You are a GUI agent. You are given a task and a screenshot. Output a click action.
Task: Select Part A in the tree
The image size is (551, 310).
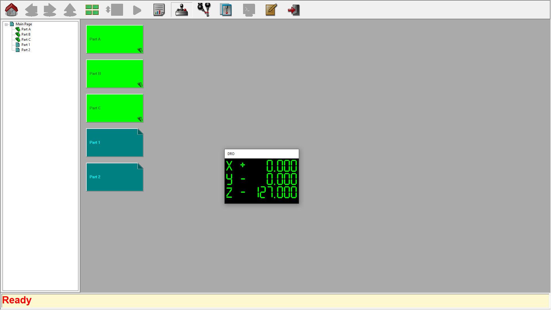(x=26, y=29)
